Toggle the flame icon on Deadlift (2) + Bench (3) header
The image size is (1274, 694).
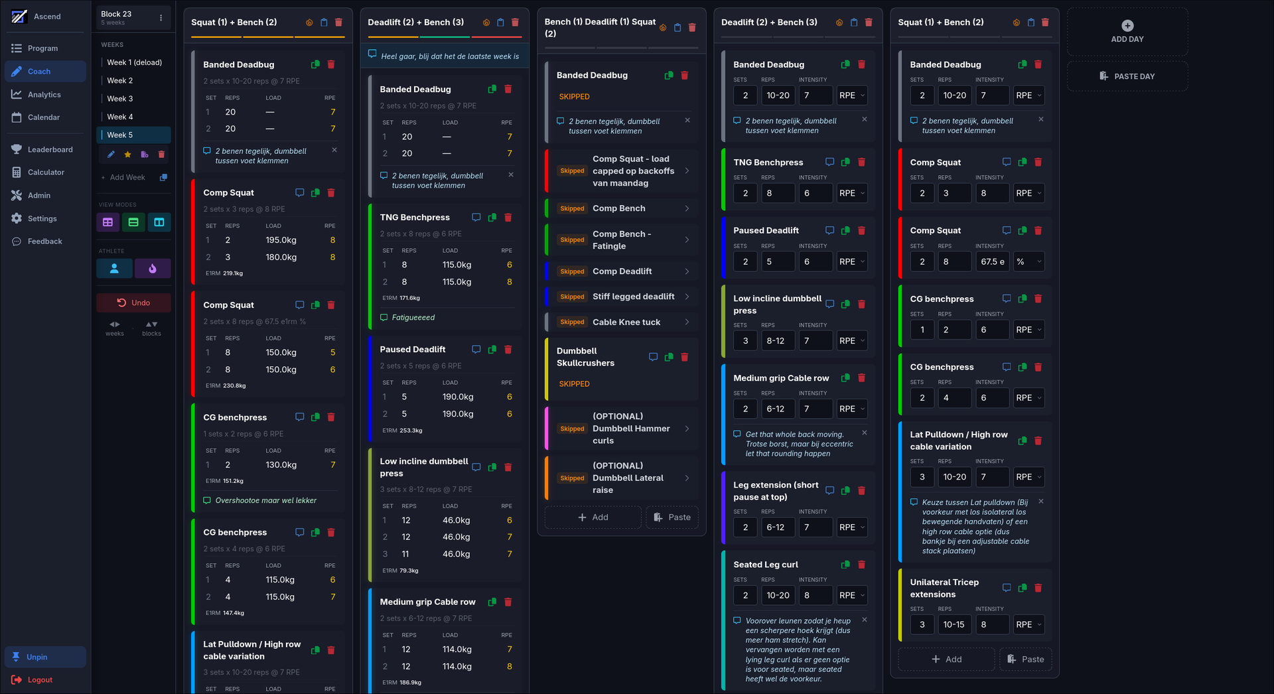coord(485,22)
